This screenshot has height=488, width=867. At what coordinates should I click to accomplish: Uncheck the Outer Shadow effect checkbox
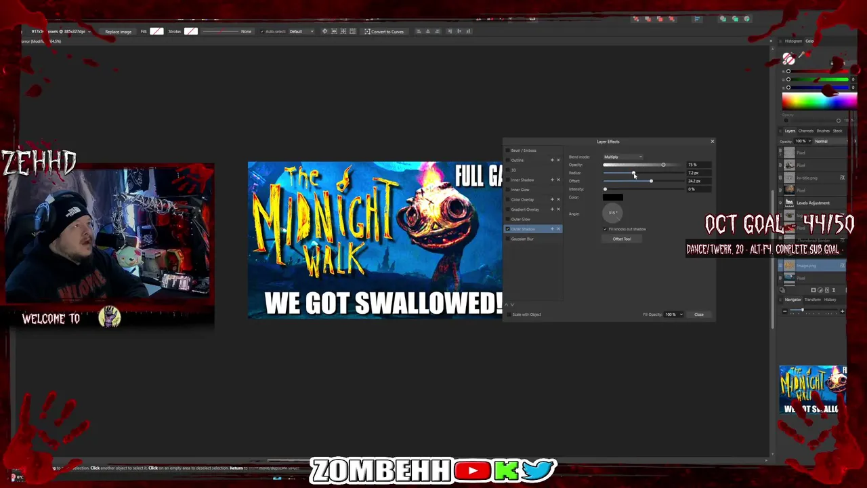[507, 229]
